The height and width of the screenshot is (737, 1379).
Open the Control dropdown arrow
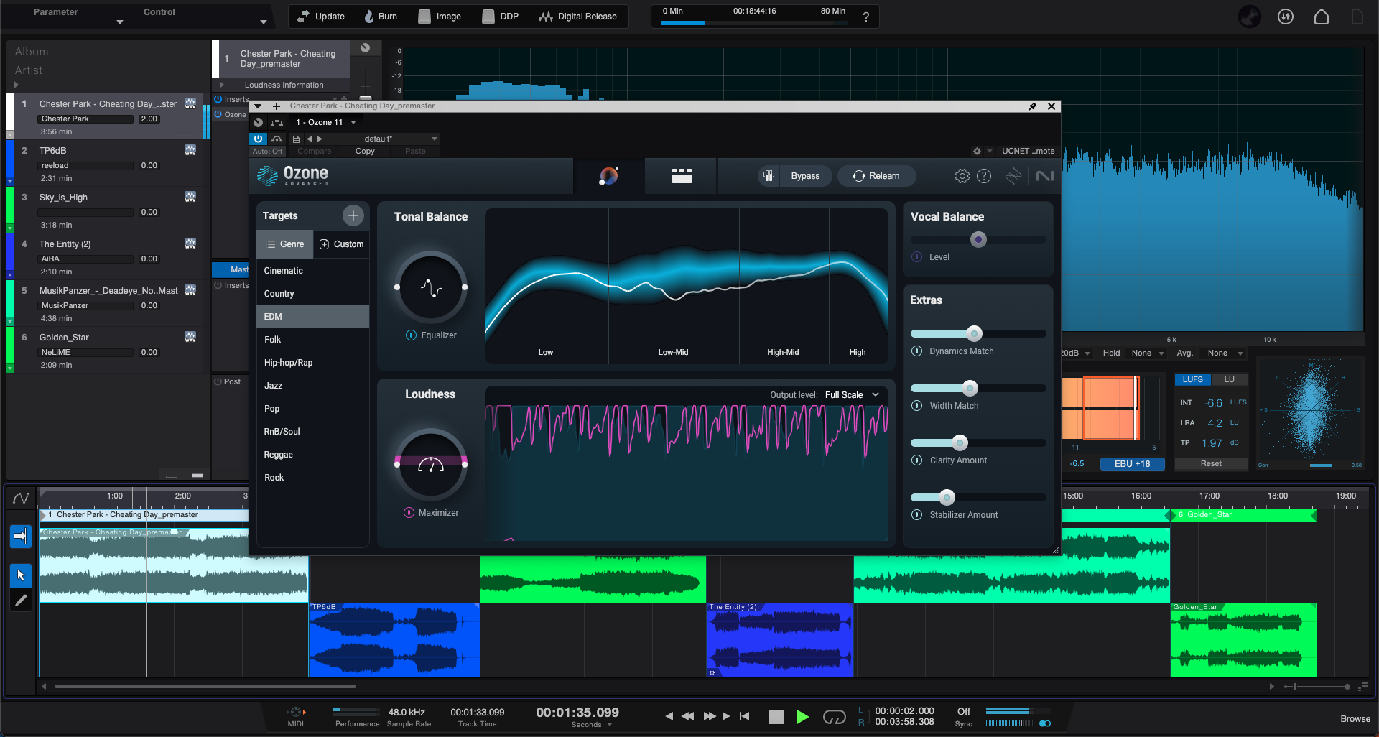point(264,22)
